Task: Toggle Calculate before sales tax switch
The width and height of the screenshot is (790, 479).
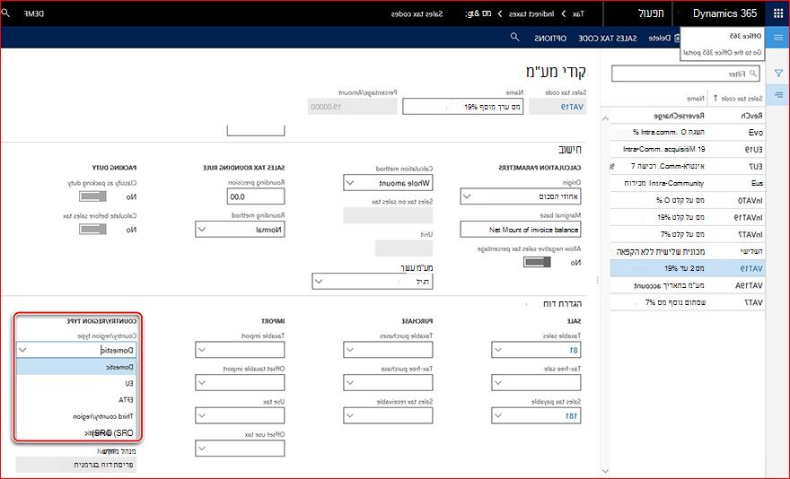Action: (x=92, y=229)
